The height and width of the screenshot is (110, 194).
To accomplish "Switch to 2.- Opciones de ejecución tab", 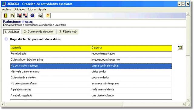I will pyautogui.click(x=39, y=32).
